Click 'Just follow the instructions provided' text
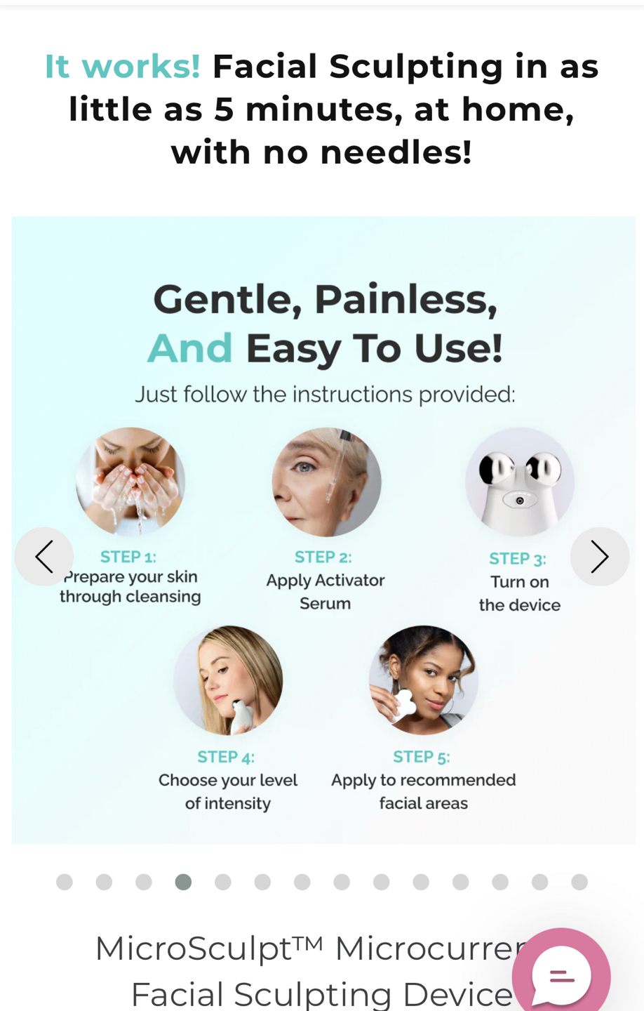The image size is (644, 1011). tap(325, 395)
